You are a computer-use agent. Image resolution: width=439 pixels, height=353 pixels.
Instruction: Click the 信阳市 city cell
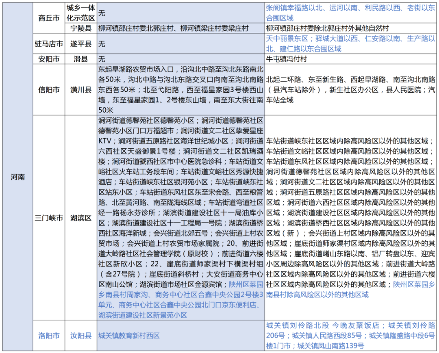[49, 90]
